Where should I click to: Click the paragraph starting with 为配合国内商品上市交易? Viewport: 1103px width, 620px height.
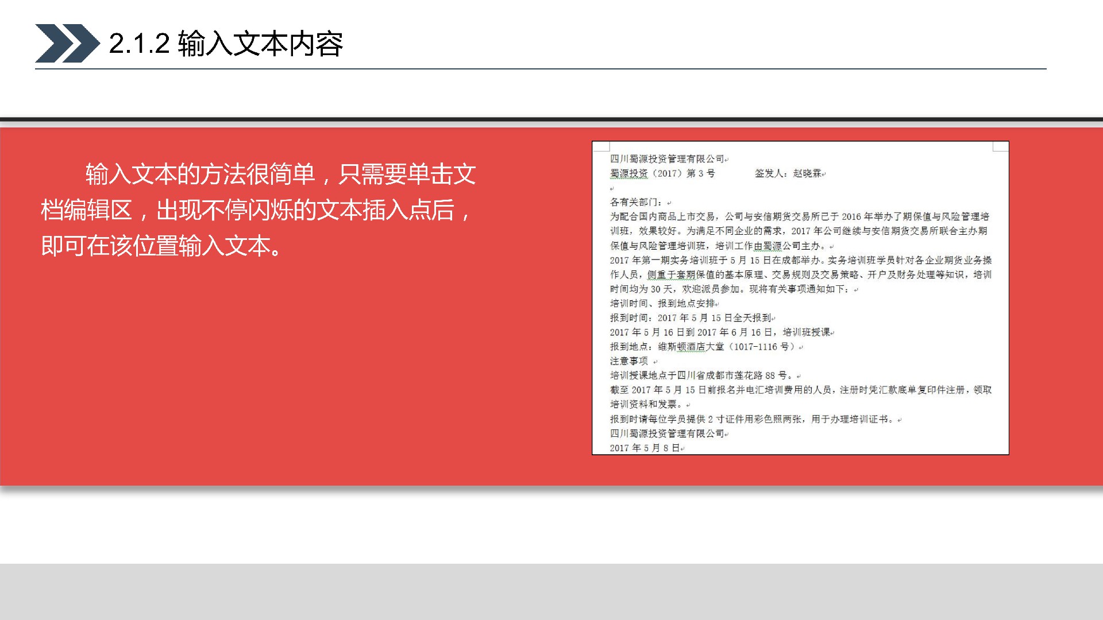[x=799, y=231]
